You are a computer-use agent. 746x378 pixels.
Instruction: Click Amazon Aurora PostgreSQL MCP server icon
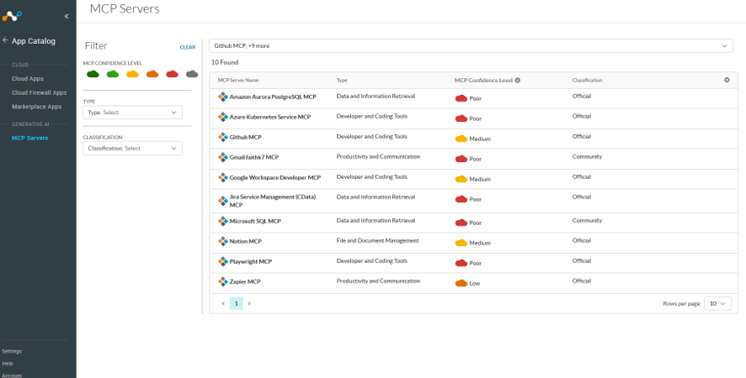click(222, 97)
